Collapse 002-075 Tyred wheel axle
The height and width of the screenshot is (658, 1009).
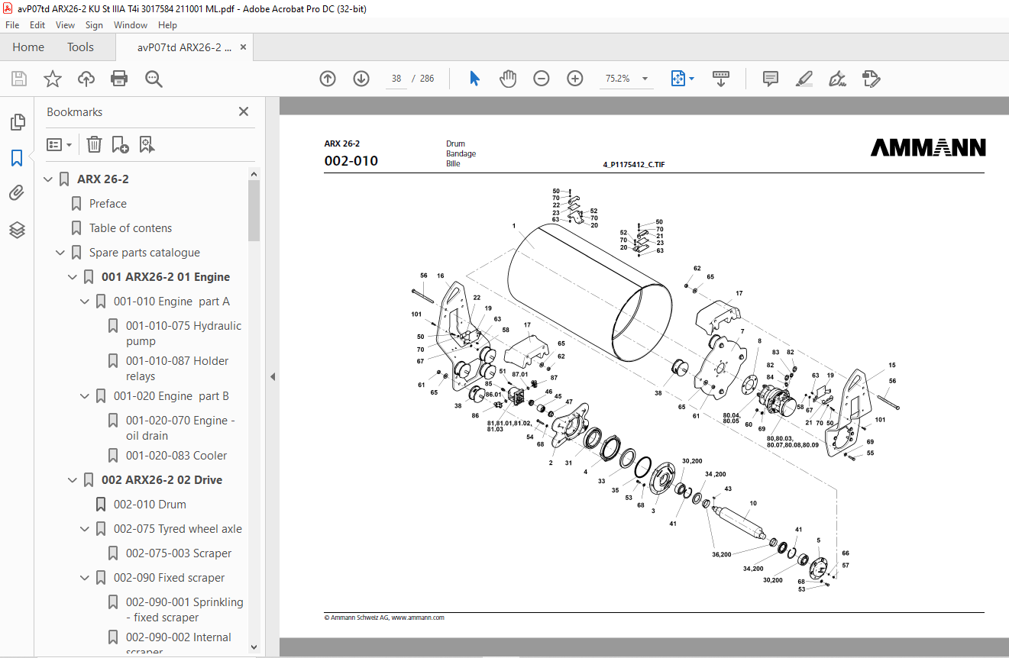pyautogui.click(x=85, y=529)
